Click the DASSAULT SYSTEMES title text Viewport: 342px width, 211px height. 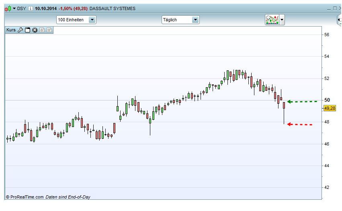coord(113,8)
